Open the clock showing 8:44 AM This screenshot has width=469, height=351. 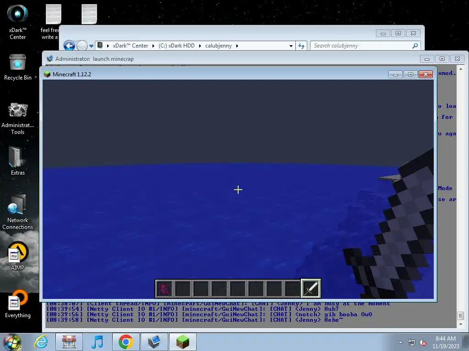(x=445, y=342)
